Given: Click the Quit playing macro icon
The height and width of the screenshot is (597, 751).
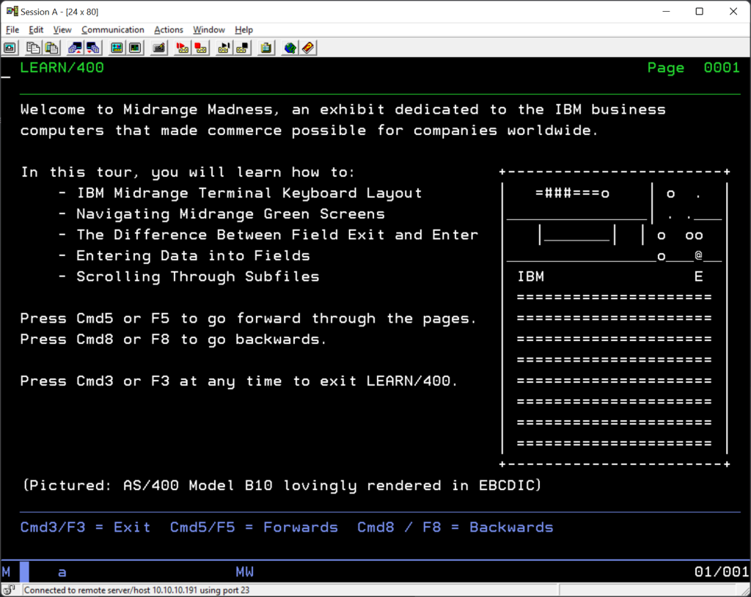Looking at the screenshot, I should (x=242, y=48).
